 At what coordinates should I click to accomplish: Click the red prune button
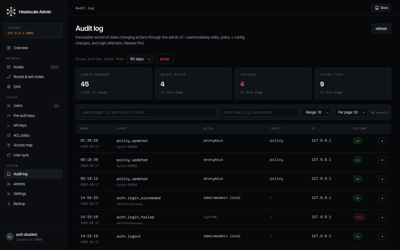coord(165,59)
